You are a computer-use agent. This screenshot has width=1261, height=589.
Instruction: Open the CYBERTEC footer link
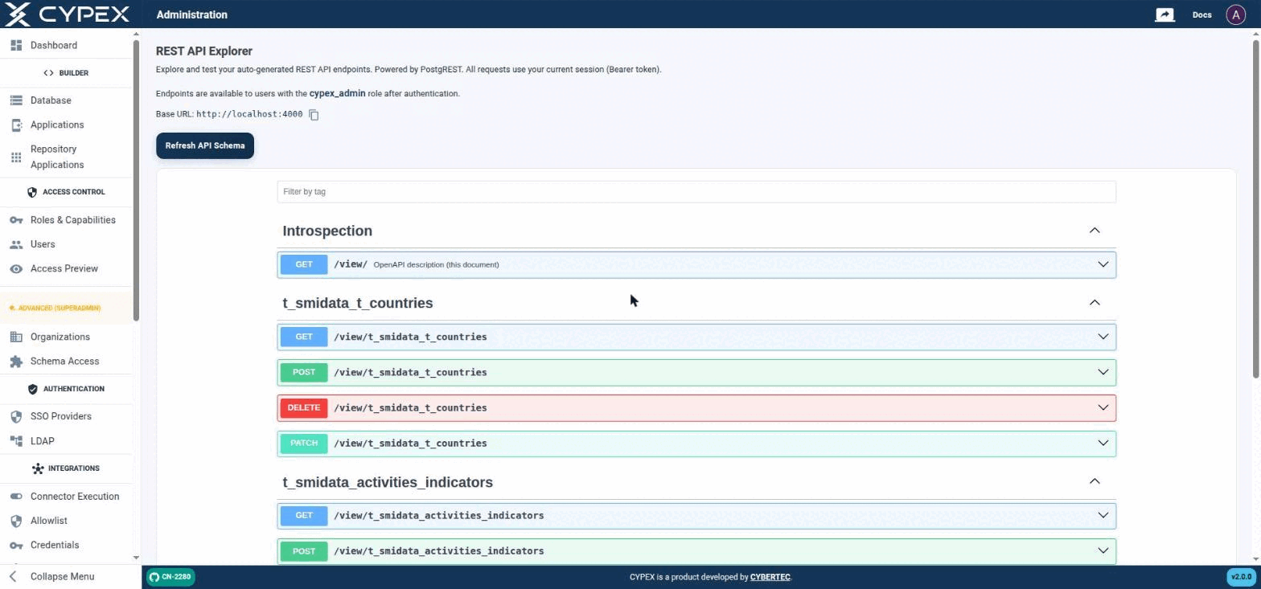pos(770,577)
